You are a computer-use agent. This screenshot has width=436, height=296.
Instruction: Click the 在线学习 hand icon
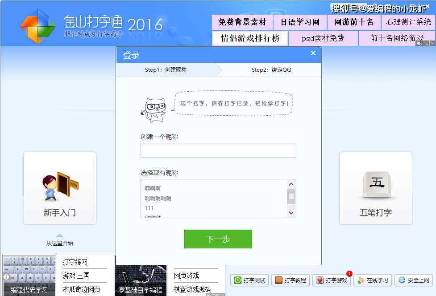point(361,280)
